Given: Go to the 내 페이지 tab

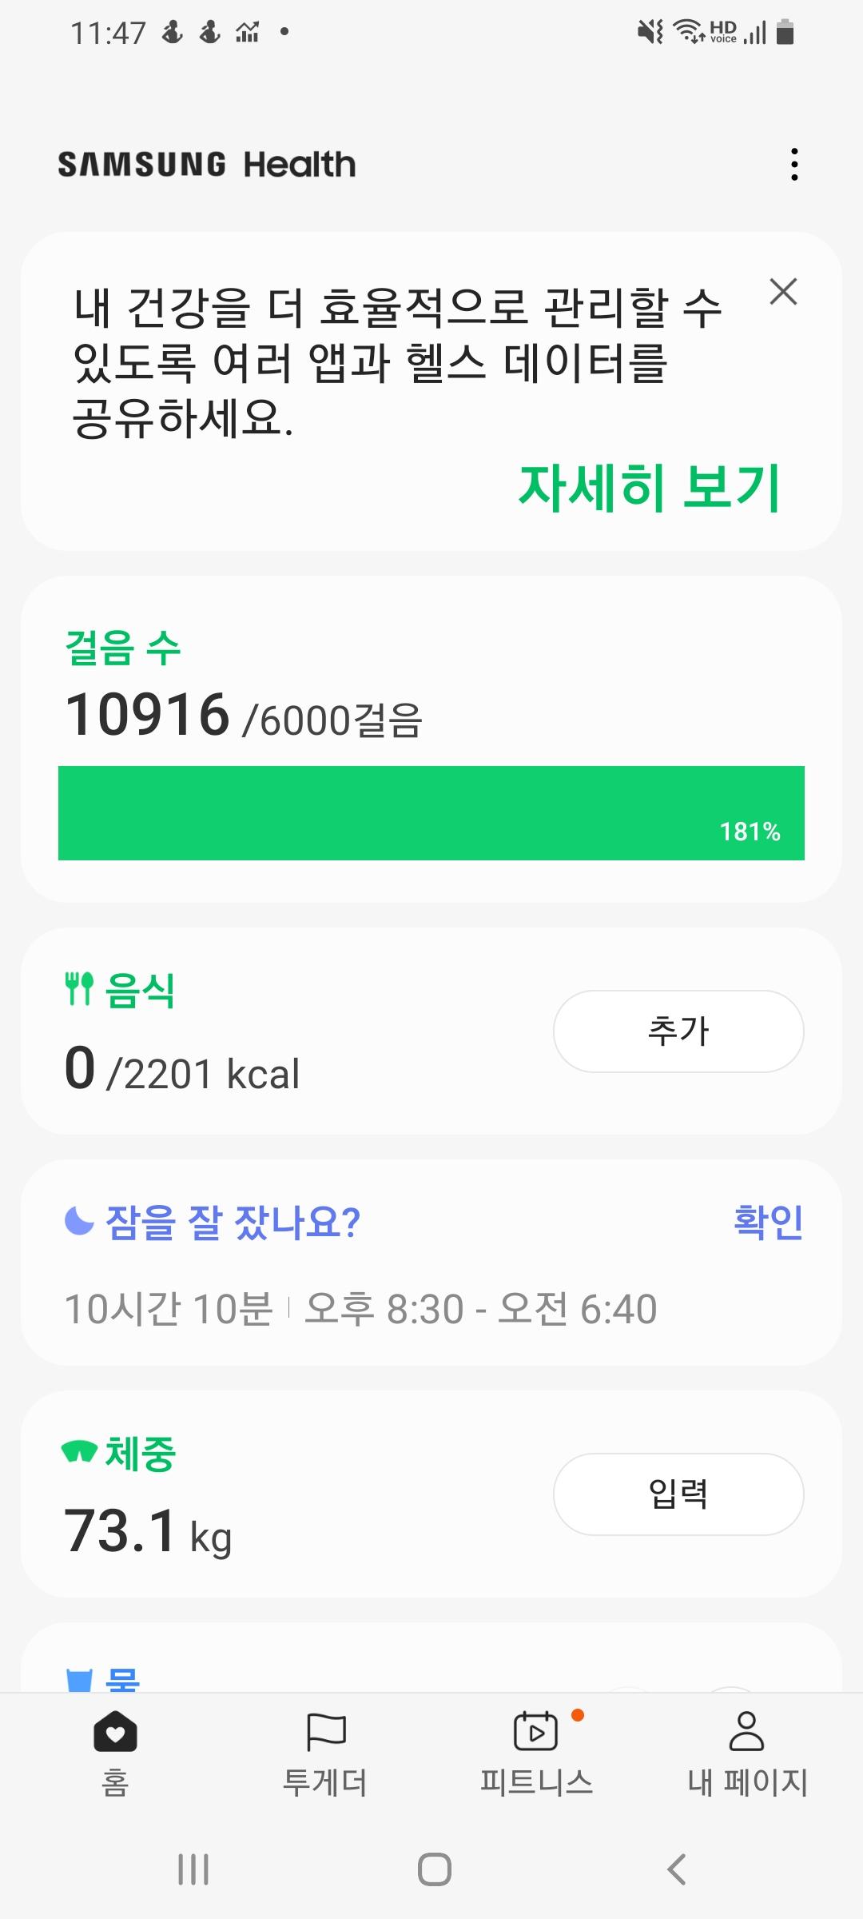Looking at the screenshot, I should tap(747, 1751).
